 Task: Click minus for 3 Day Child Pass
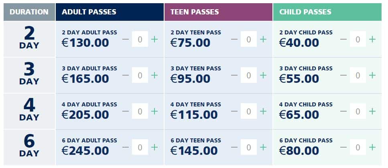(x=343, y=75)
